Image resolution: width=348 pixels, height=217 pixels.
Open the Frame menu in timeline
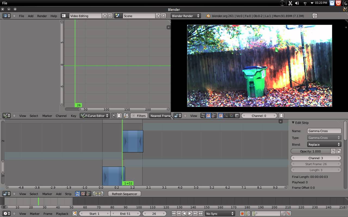pos(48,213)
